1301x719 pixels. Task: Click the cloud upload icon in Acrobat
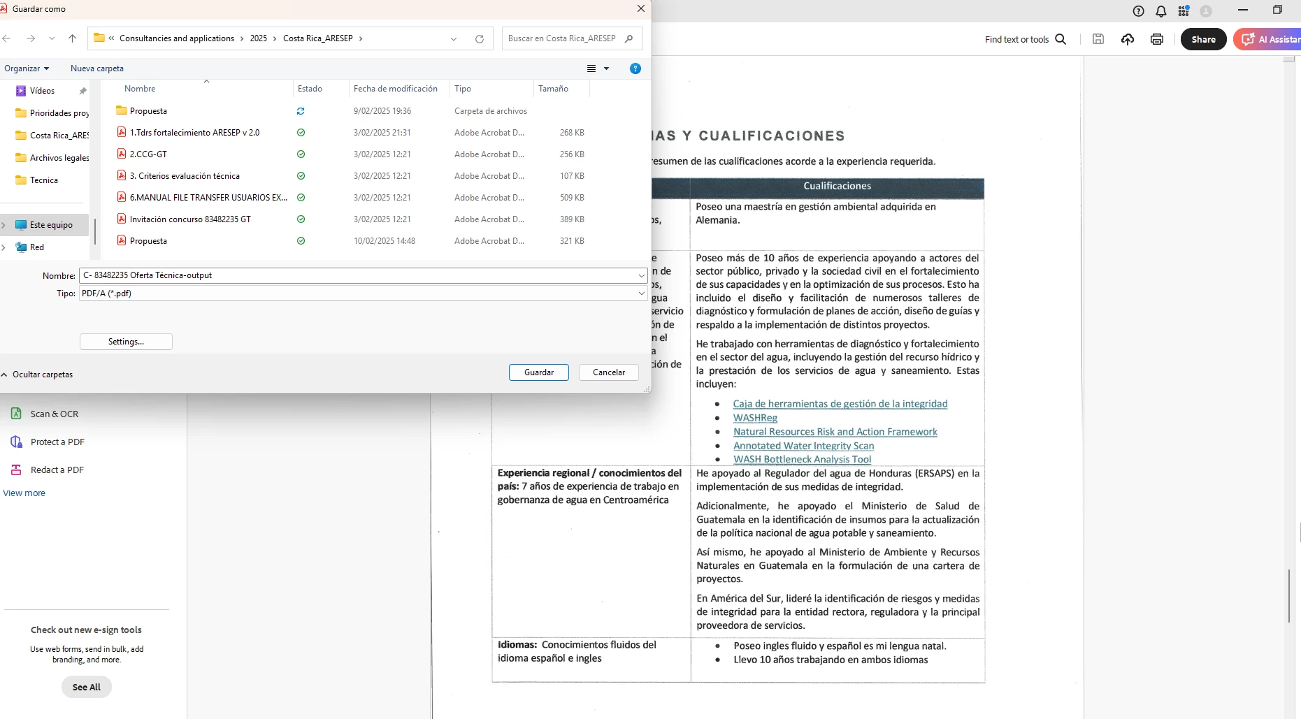click(1128, 39)
